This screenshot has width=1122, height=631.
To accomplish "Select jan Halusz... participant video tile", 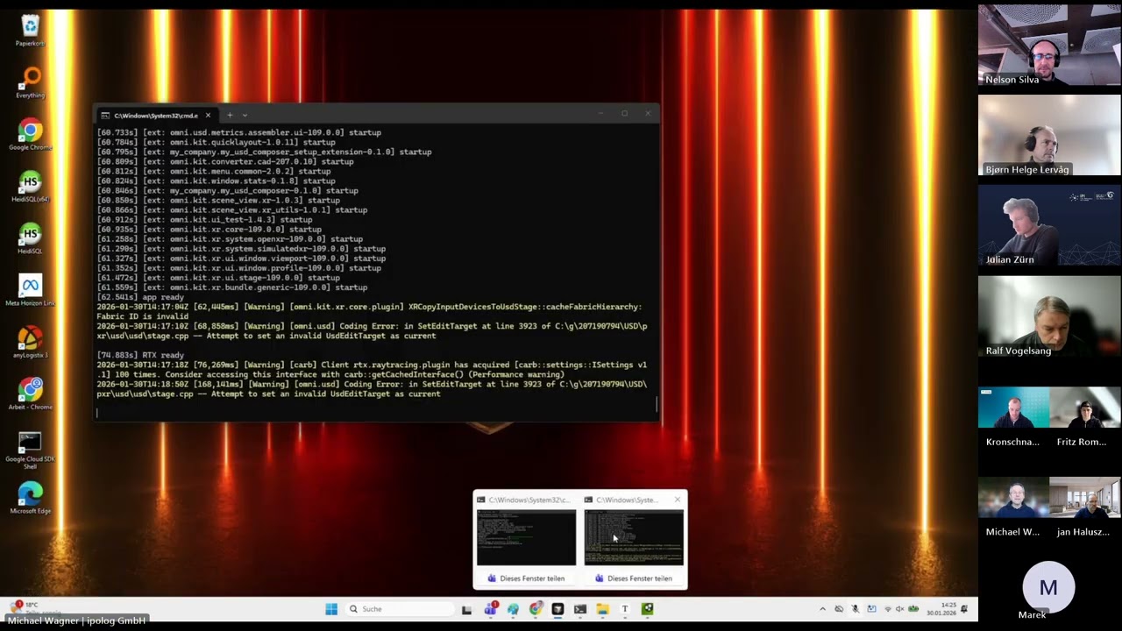I will coord(1085,508).
